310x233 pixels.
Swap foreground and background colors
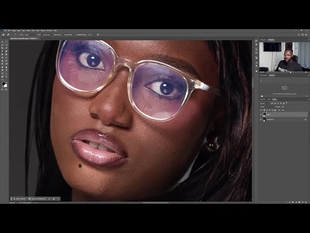(x=6, y=83)
